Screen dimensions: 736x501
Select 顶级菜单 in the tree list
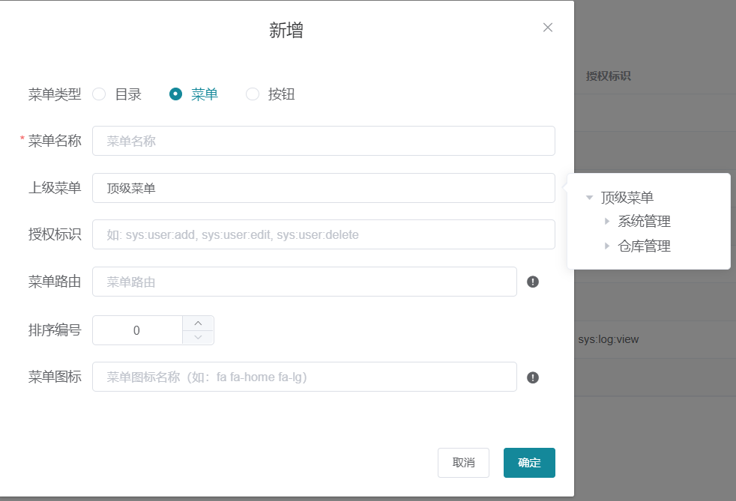626,197
